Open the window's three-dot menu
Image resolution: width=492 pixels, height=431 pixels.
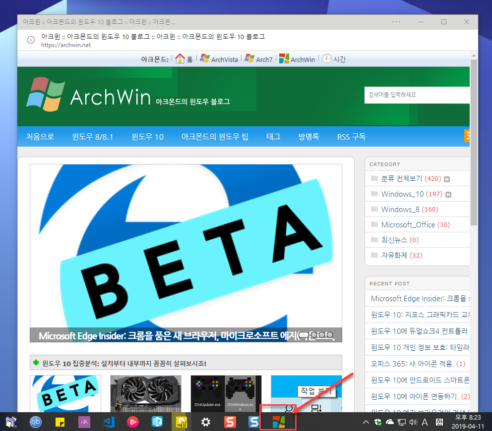396,22
